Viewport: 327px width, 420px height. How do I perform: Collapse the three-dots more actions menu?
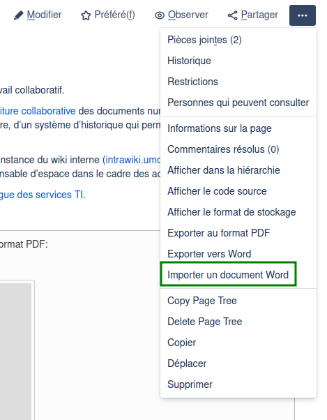pos(303,15)
